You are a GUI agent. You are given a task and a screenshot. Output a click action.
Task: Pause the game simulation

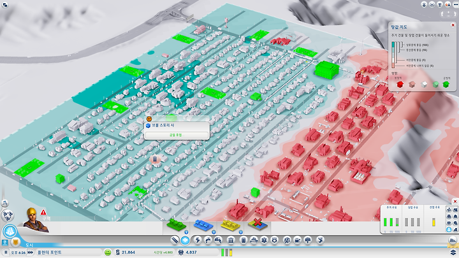tap(6, 252)
